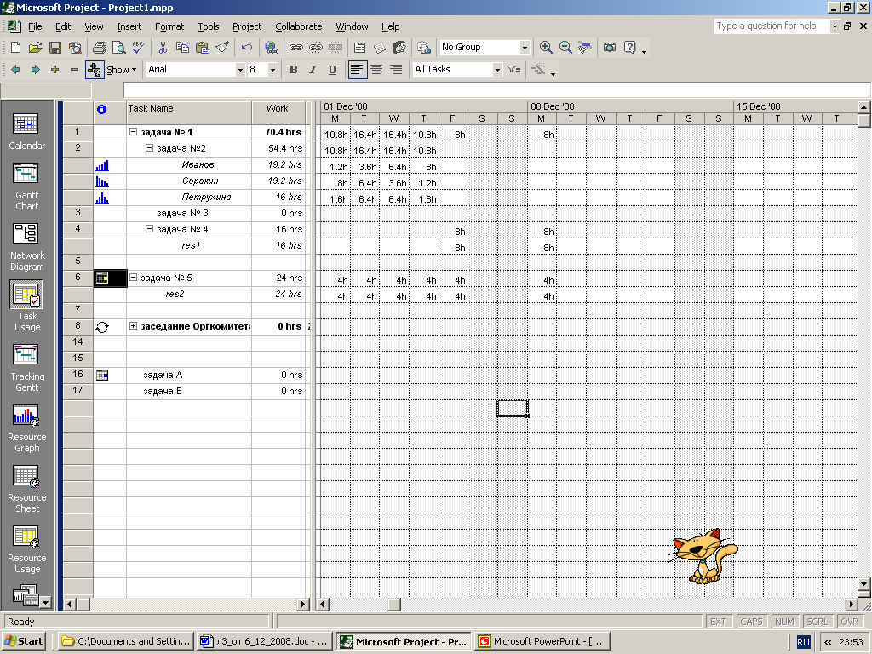Open the All Tasks filter dropdown

click(497, 70)
